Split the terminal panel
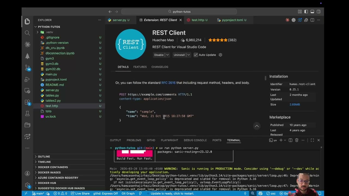 click(x=290, y=140)
